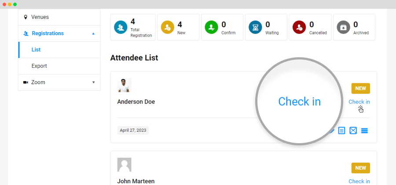Open the document details icon for Anderson Doe

pos(341,131)
